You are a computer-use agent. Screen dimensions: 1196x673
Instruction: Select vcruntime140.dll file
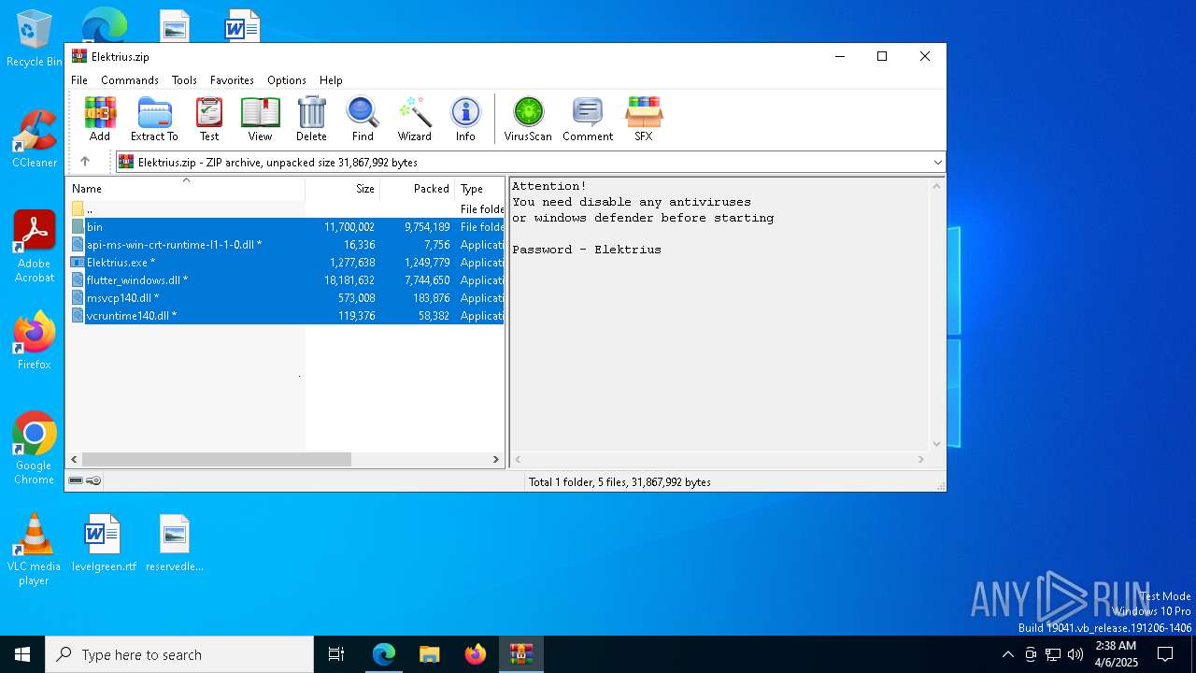click(x=286, y=316)
